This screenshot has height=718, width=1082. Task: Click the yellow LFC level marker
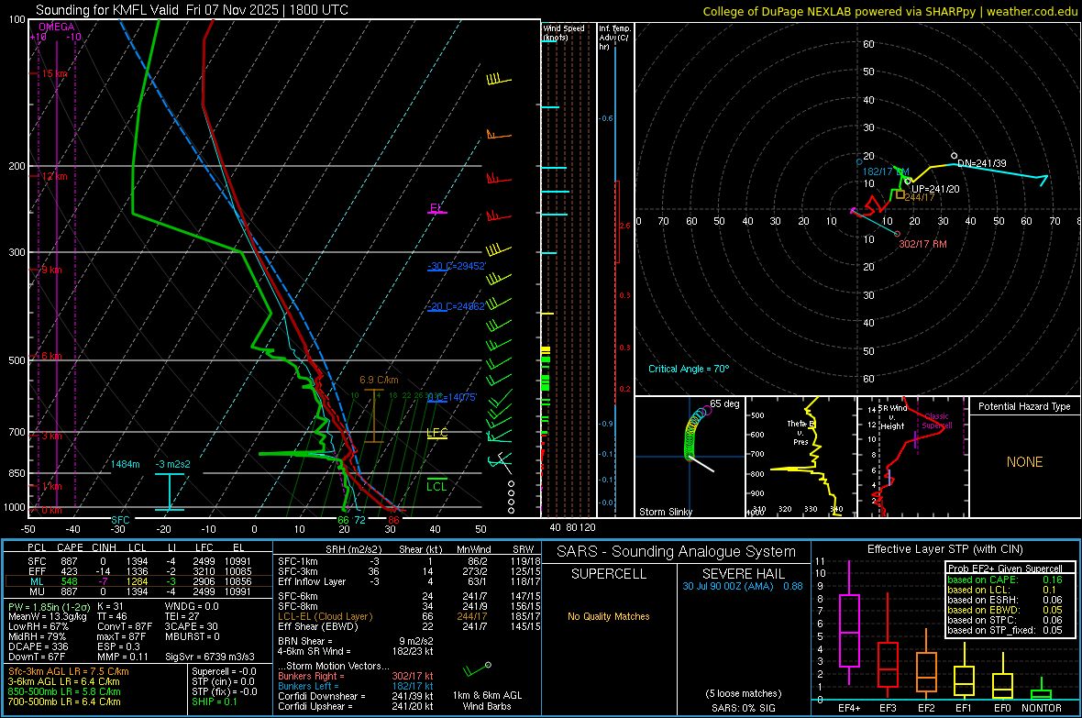[436, 434]
